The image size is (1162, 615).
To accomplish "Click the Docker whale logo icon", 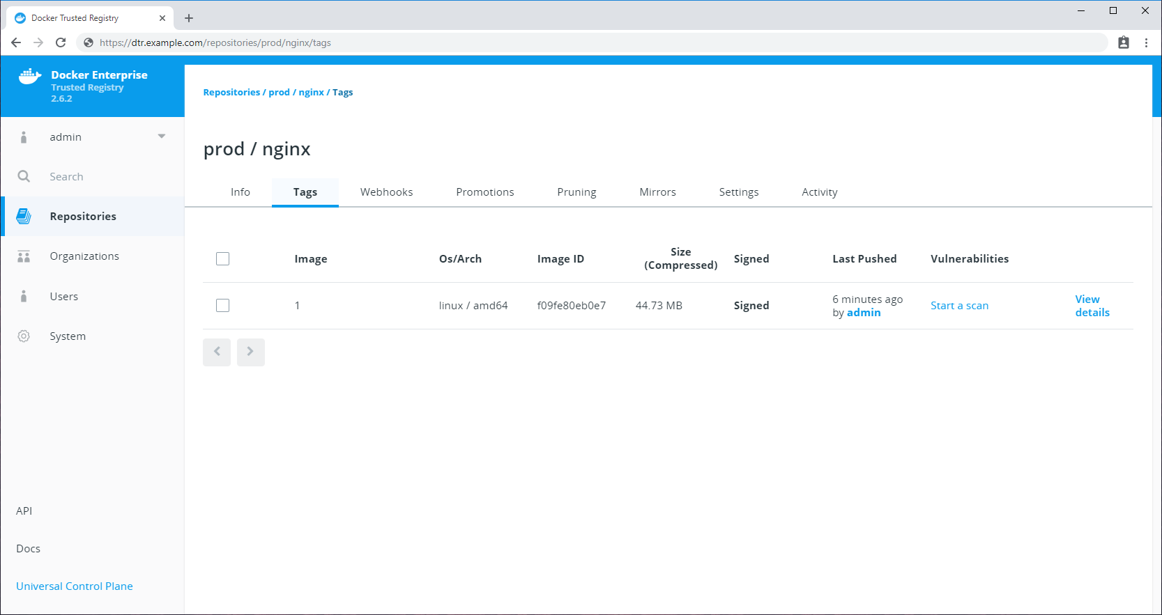I will [x=29, y=77].
